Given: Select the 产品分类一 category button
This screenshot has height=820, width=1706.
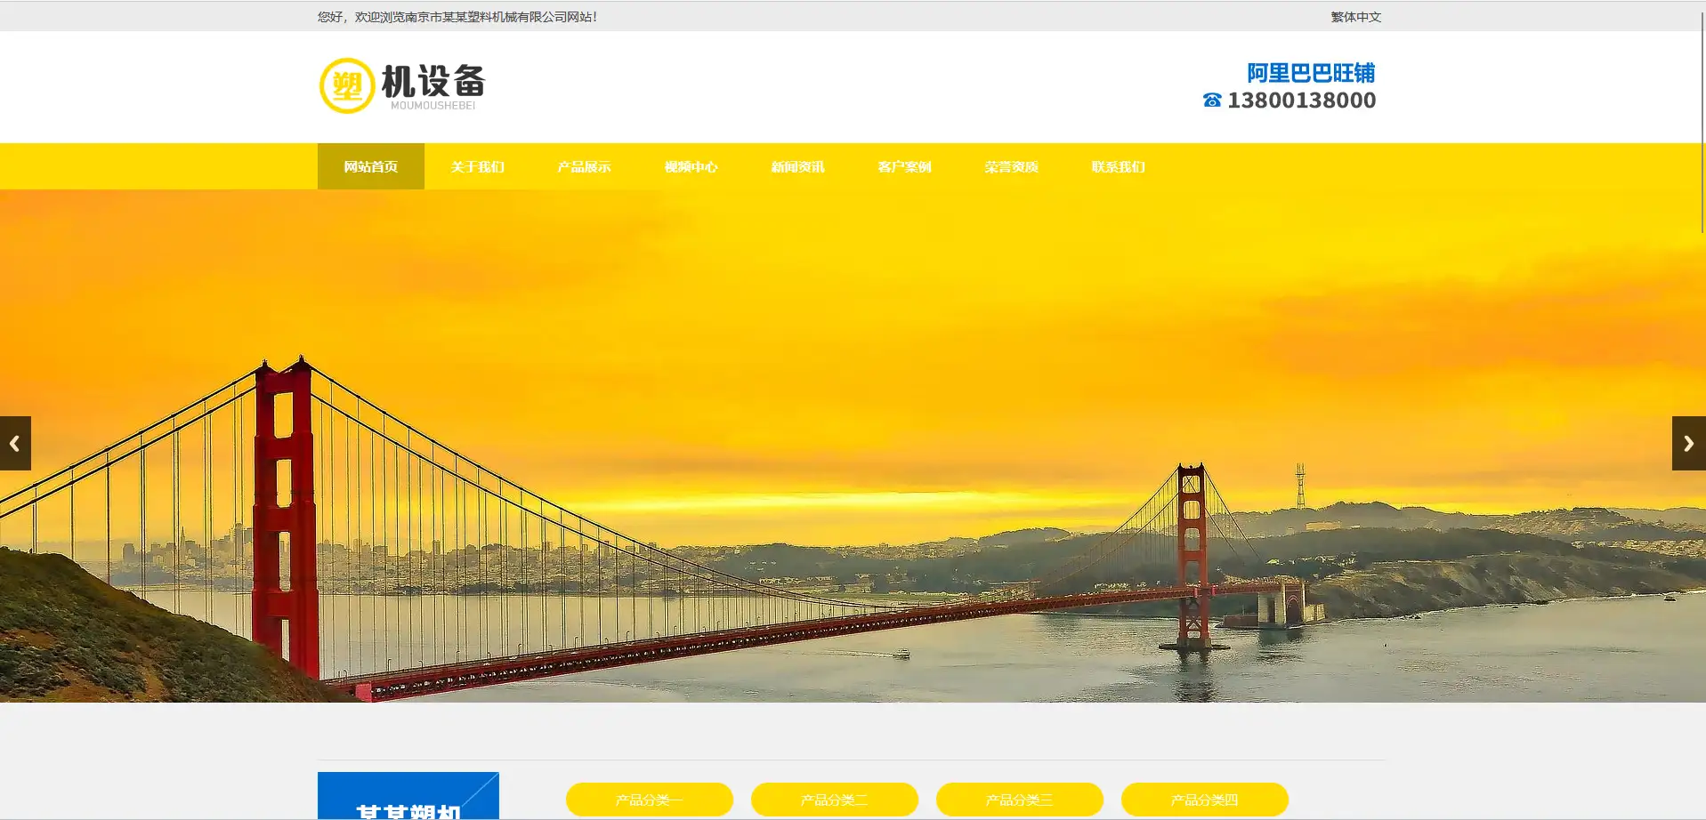Looking at the screenshot, I should coord(649,800).
